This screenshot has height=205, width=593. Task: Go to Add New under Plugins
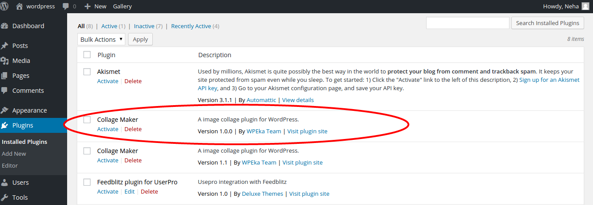pos(14,154)
